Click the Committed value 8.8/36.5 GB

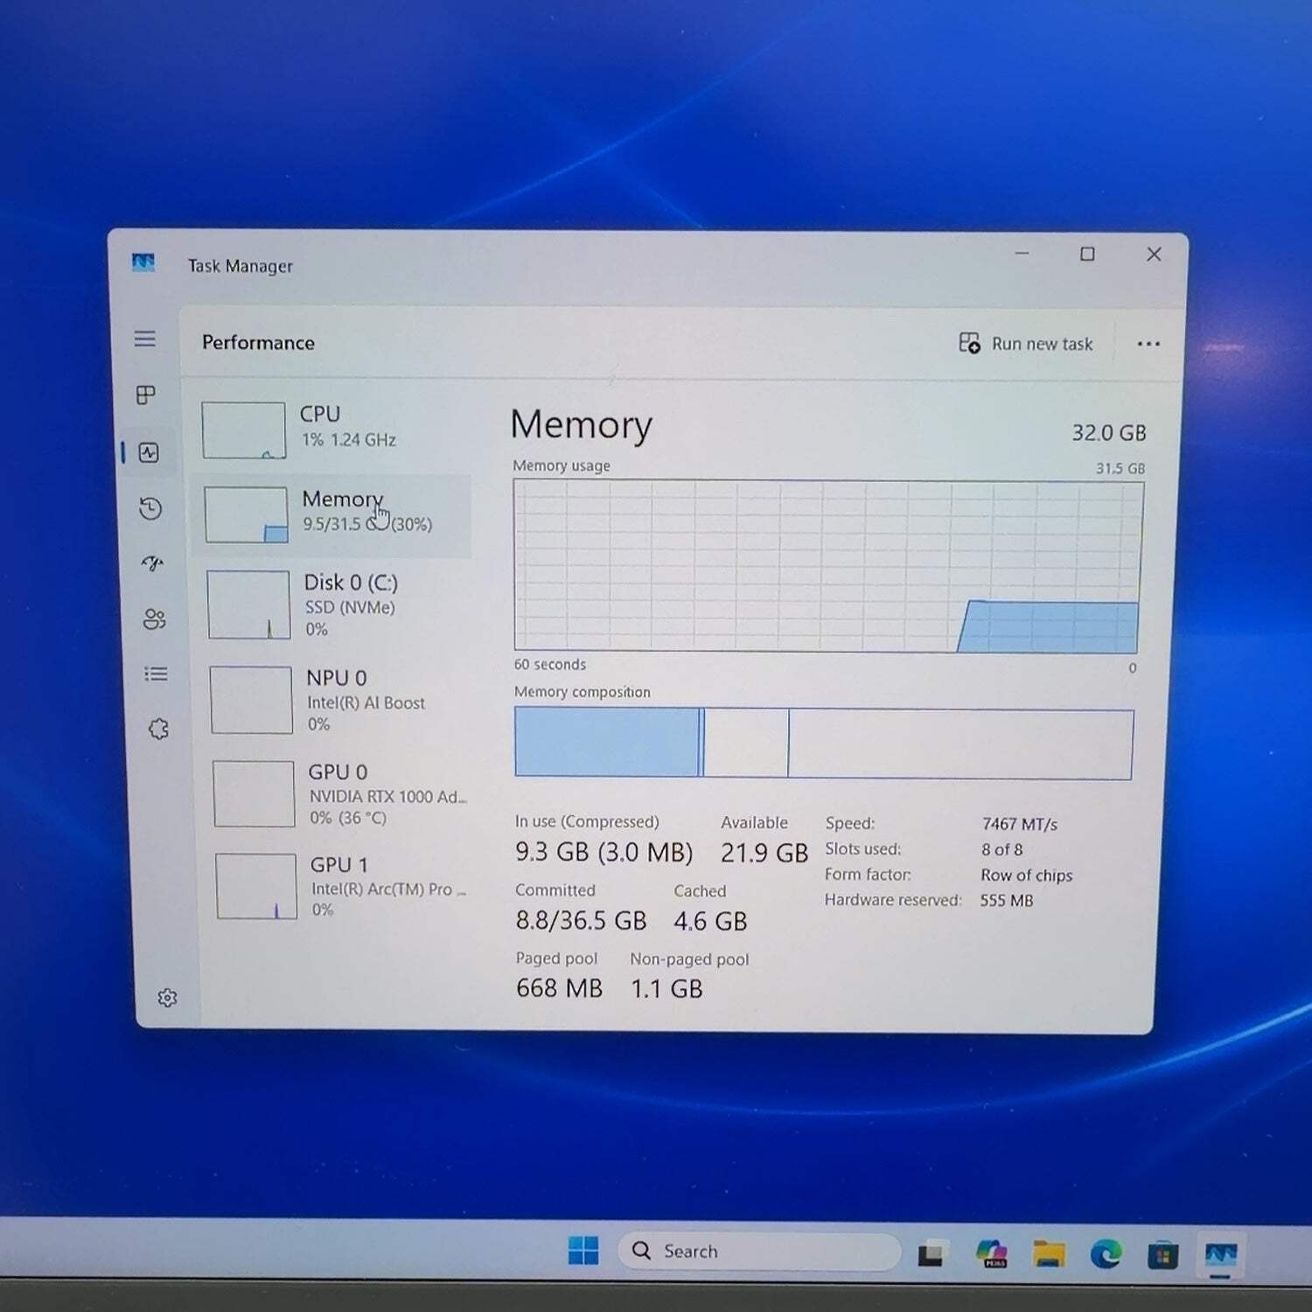tap(581, 921)
